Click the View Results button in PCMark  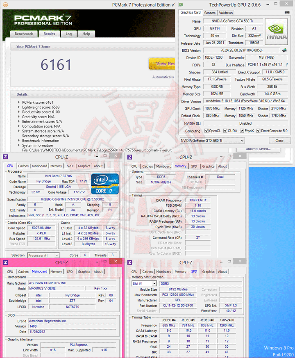[162, 64]
